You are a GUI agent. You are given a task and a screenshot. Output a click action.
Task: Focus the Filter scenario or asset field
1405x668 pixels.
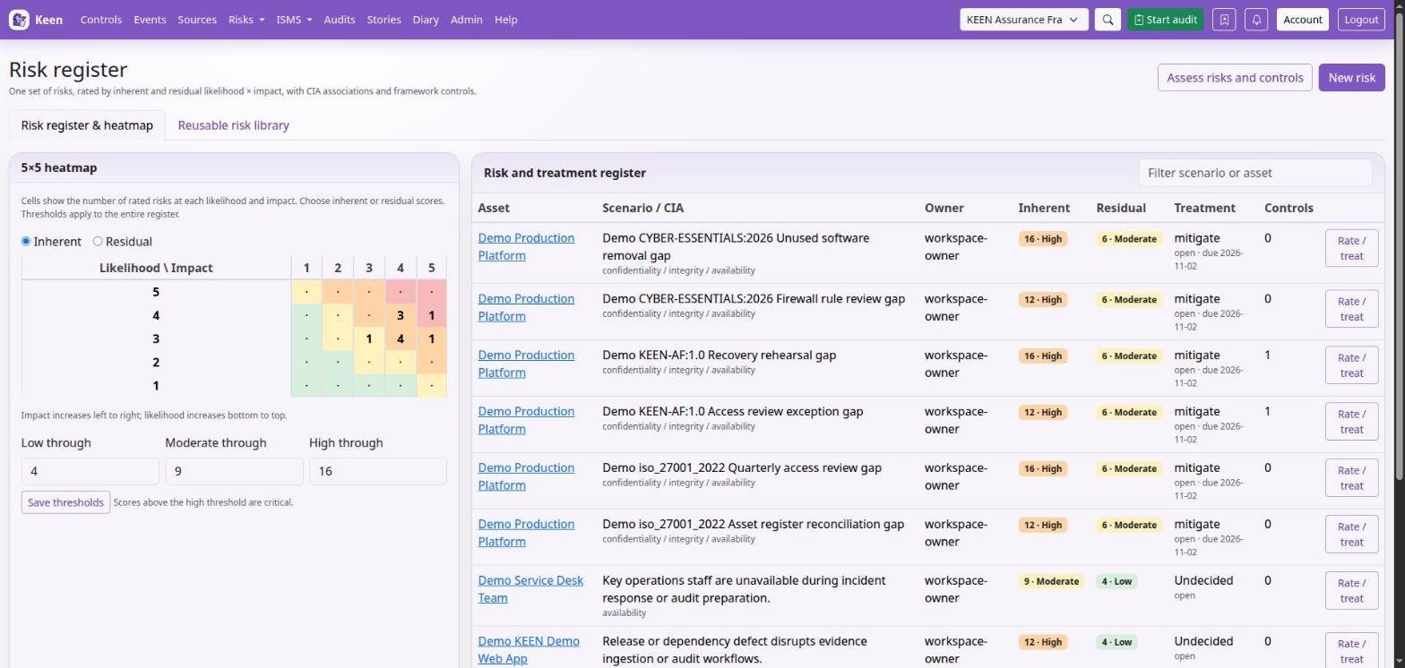coord(1255,173)
